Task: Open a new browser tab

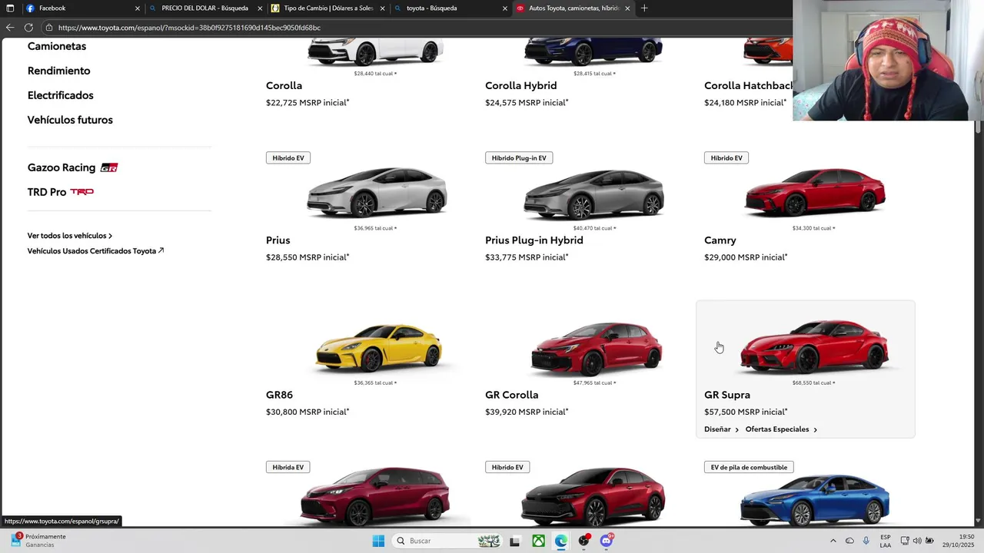Action: pyautogui.click(x=644, y=8)
